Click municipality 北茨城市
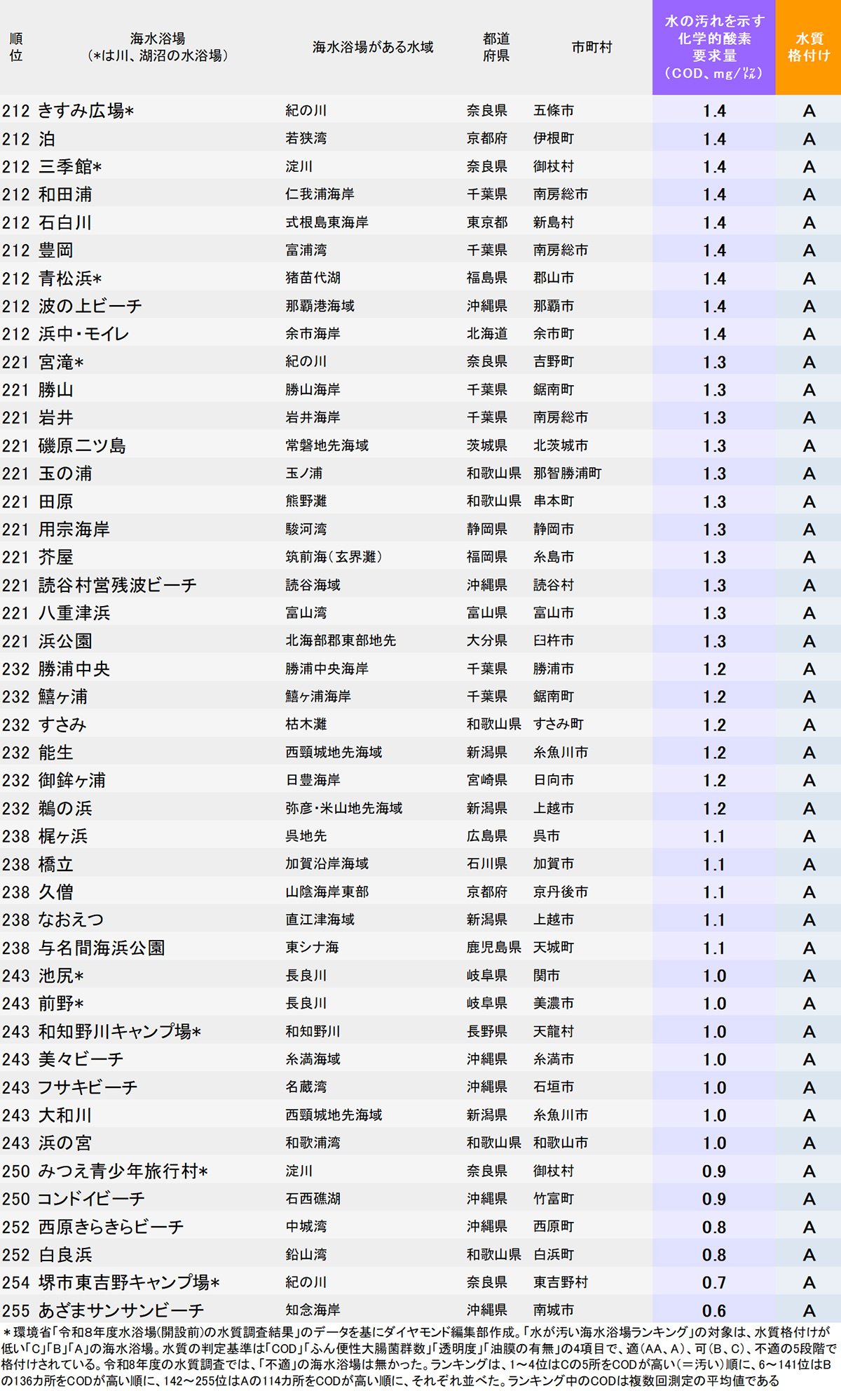The width and height of the screenshot is (841, 1391). pyautogui.click(x=561, y=445)
